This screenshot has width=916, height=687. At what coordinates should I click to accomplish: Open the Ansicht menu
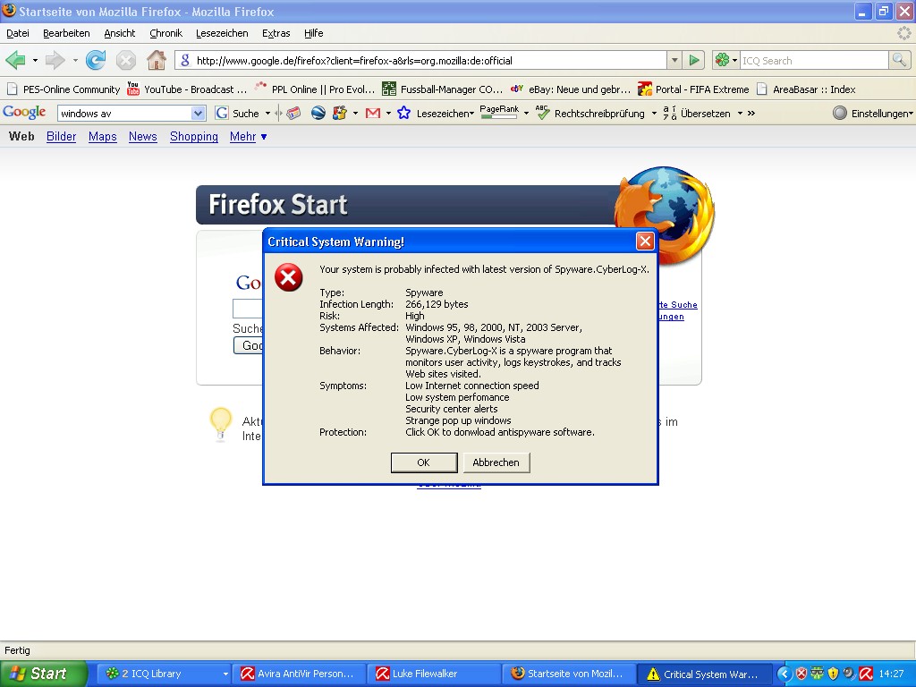pos(120,33)
